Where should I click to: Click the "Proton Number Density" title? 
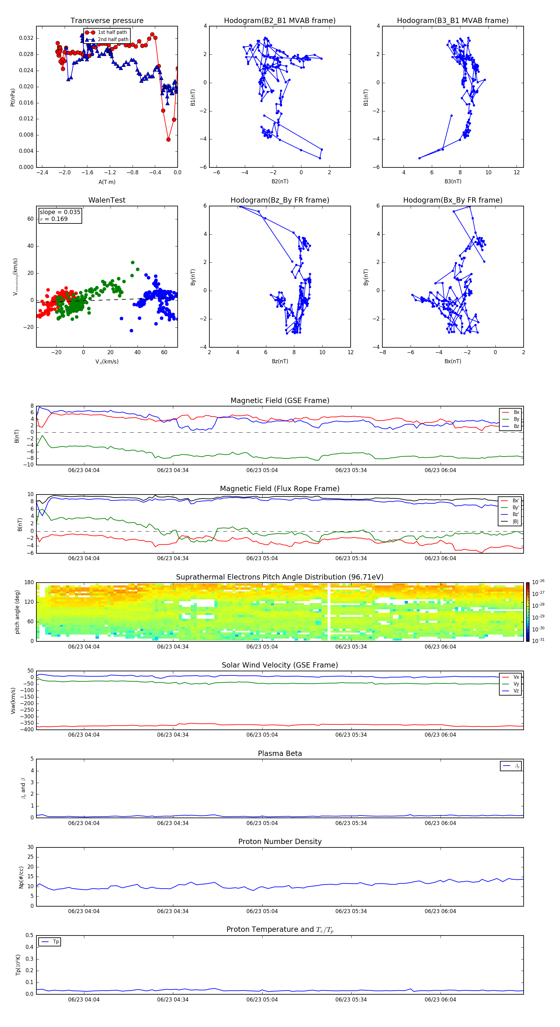(280, 842)
